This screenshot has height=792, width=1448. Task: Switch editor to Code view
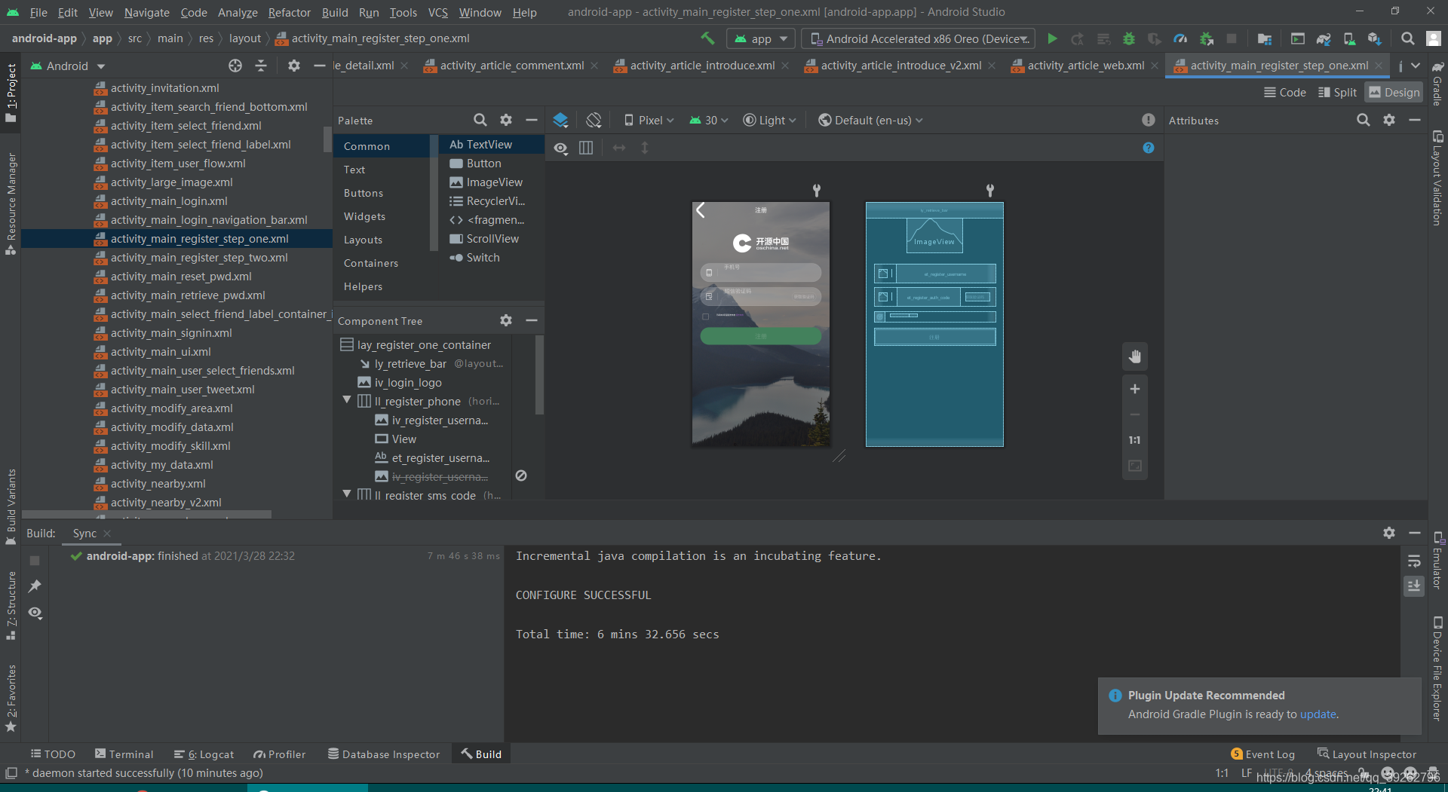(1285, 92)
